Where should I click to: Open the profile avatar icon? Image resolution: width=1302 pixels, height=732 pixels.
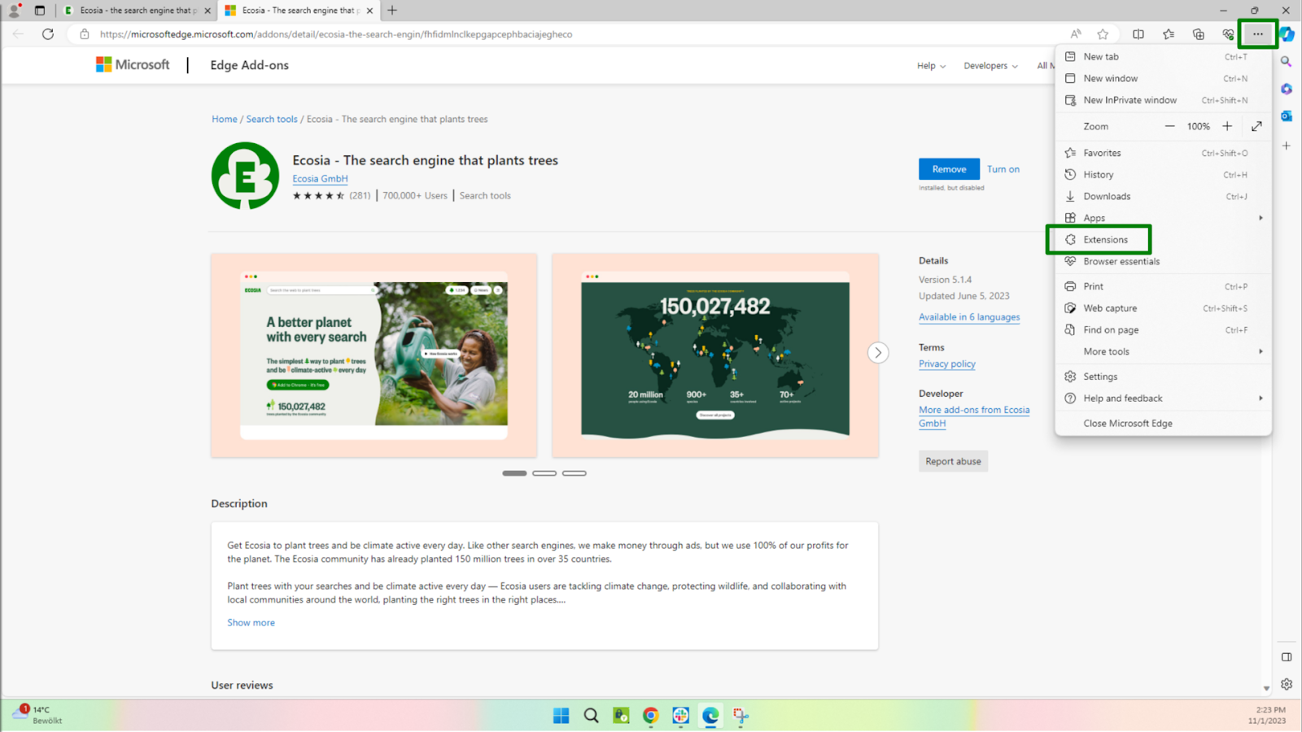[x=14, y=11]
